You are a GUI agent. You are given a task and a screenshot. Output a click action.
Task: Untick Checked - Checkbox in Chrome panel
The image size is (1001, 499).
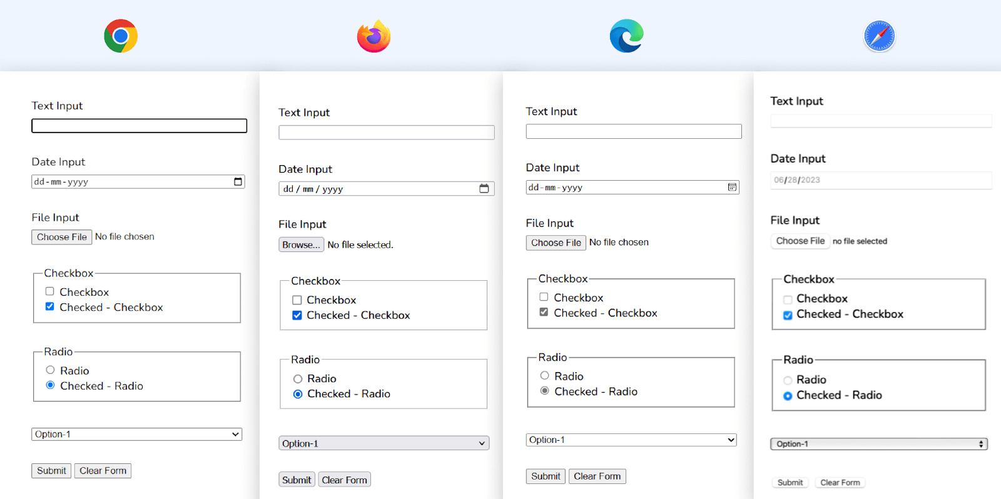tap(49, 306)
